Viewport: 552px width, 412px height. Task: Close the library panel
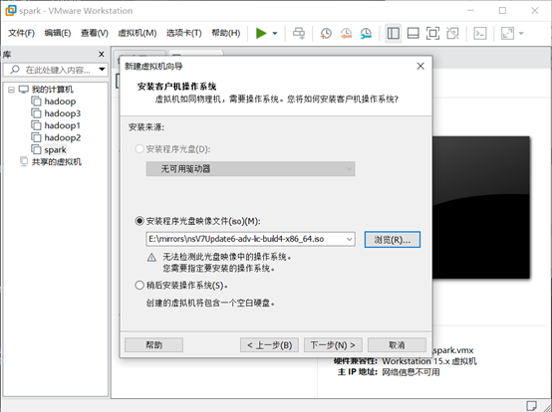(x=102, y=54)
